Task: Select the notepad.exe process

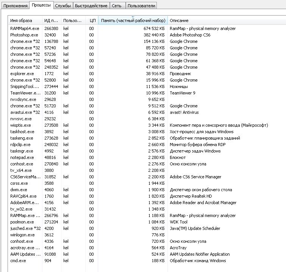Action: (147, 157)
